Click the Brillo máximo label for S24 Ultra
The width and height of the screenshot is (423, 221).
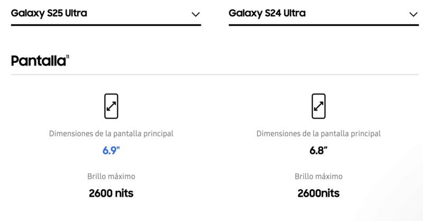click(x=319, y=177)
